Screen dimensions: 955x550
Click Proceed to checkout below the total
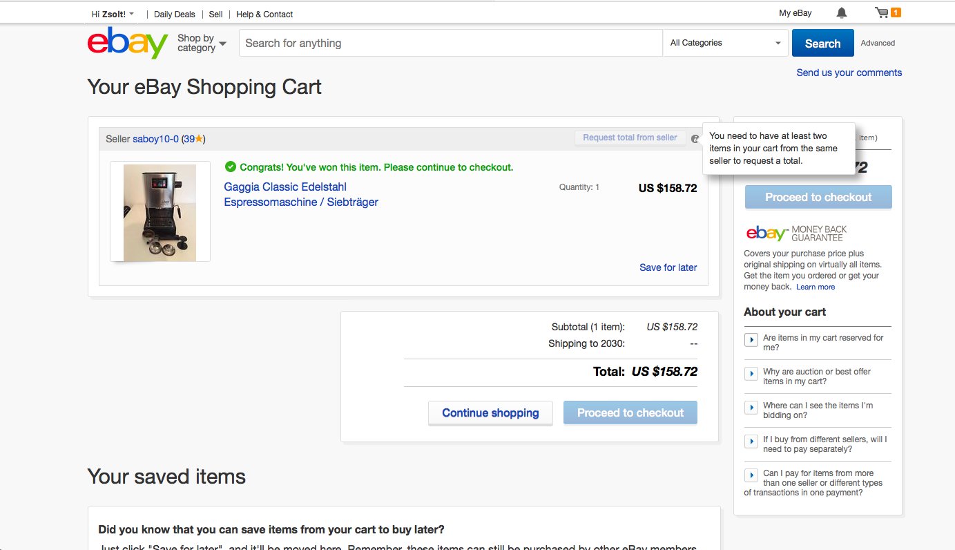[x=630, y=413]
